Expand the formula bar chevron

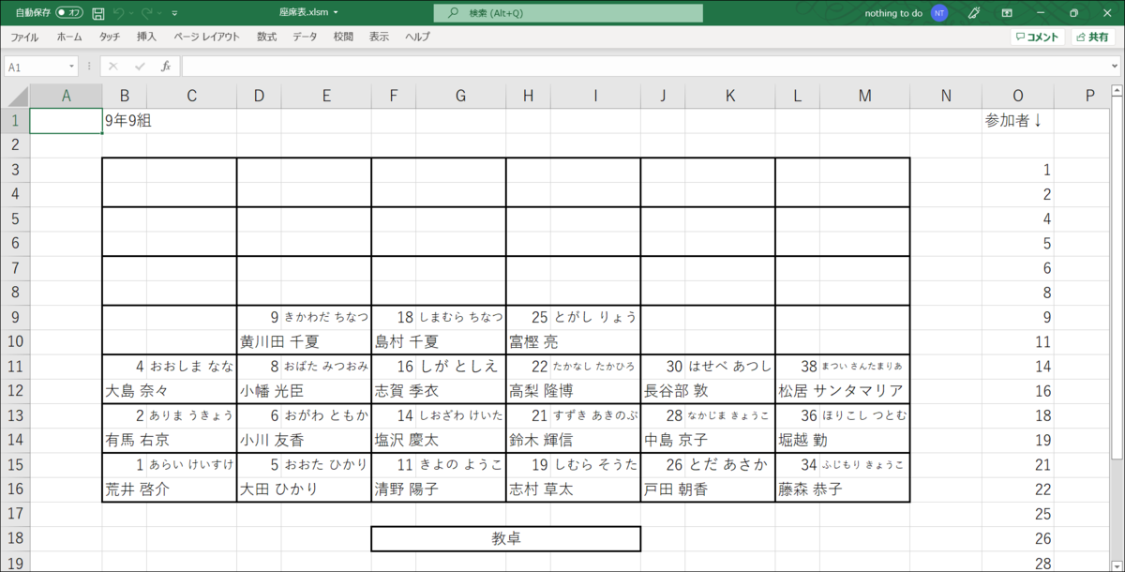[x=1114, y=67]
